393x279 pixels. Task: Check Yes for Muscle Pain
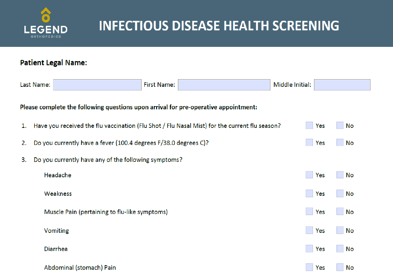coord(309,211)
